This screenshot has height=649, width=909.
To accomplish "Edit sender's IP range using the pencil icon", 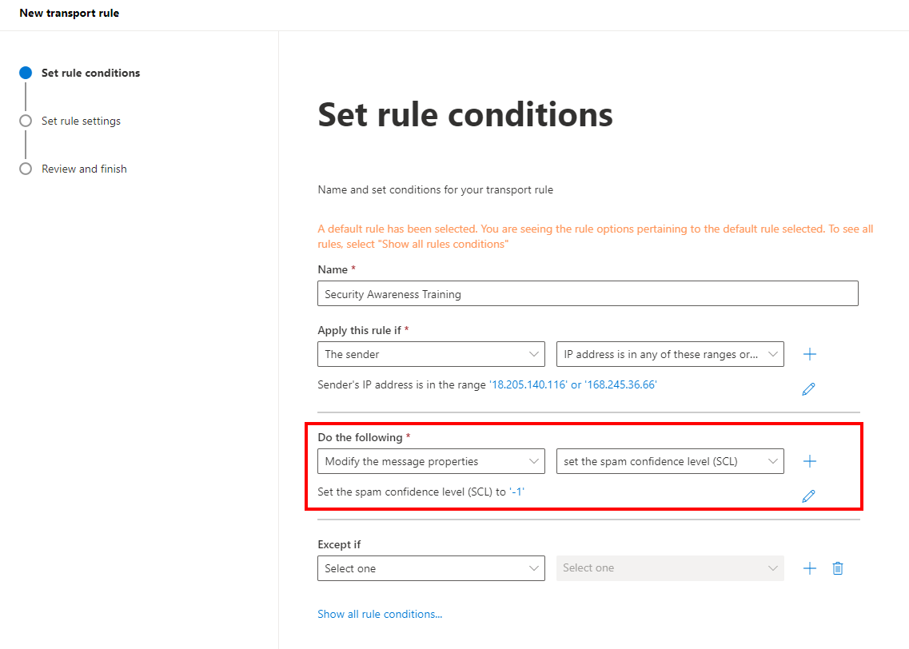I will [807, 389].
